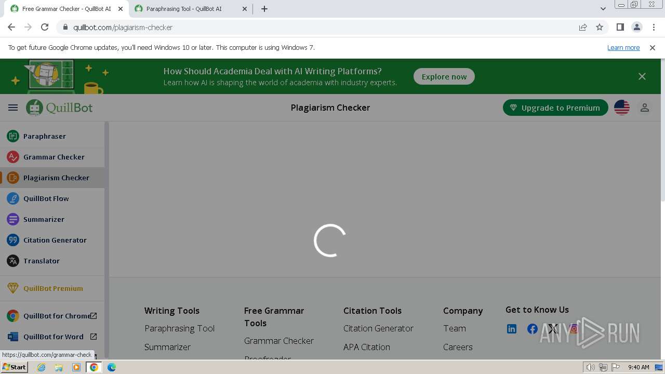The image size is (665, 374).
Task: Open Careers footer link
Action: pos(458,347)
